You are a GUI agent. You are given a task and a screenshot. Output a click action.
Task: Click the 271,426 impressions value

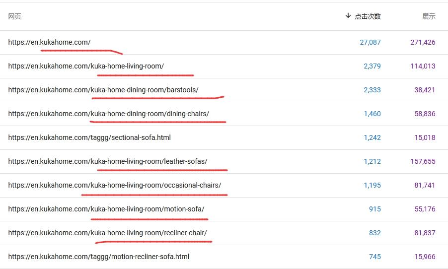click(x=423, y=42)
